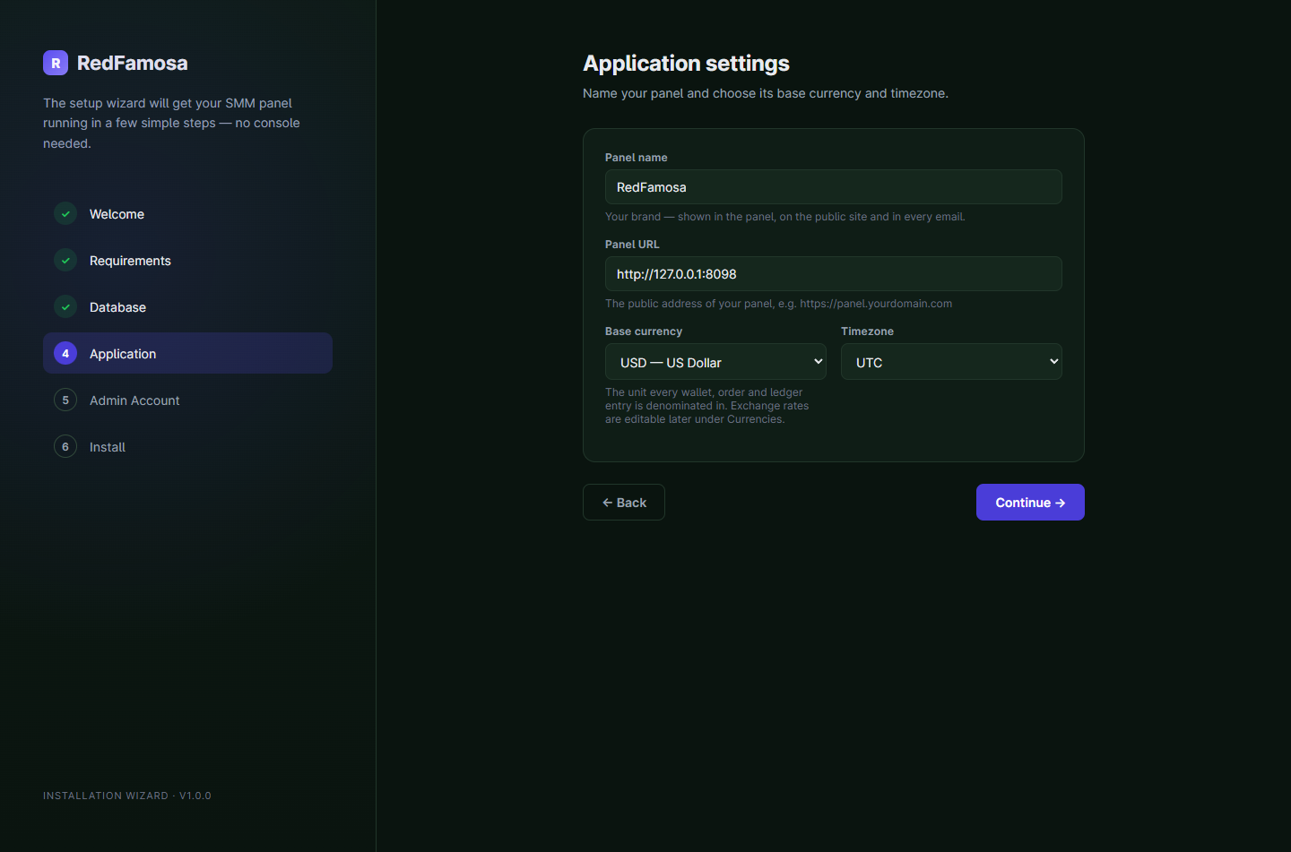Click the RedFamosa R logo icon
1291x852 pixels.
click(x=56, y=63)
